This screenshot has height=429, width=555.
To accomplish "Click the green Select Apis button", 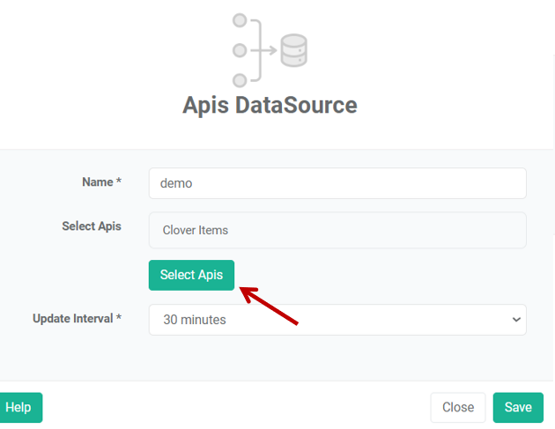I will pyautogui.click(x=191, y=275).
